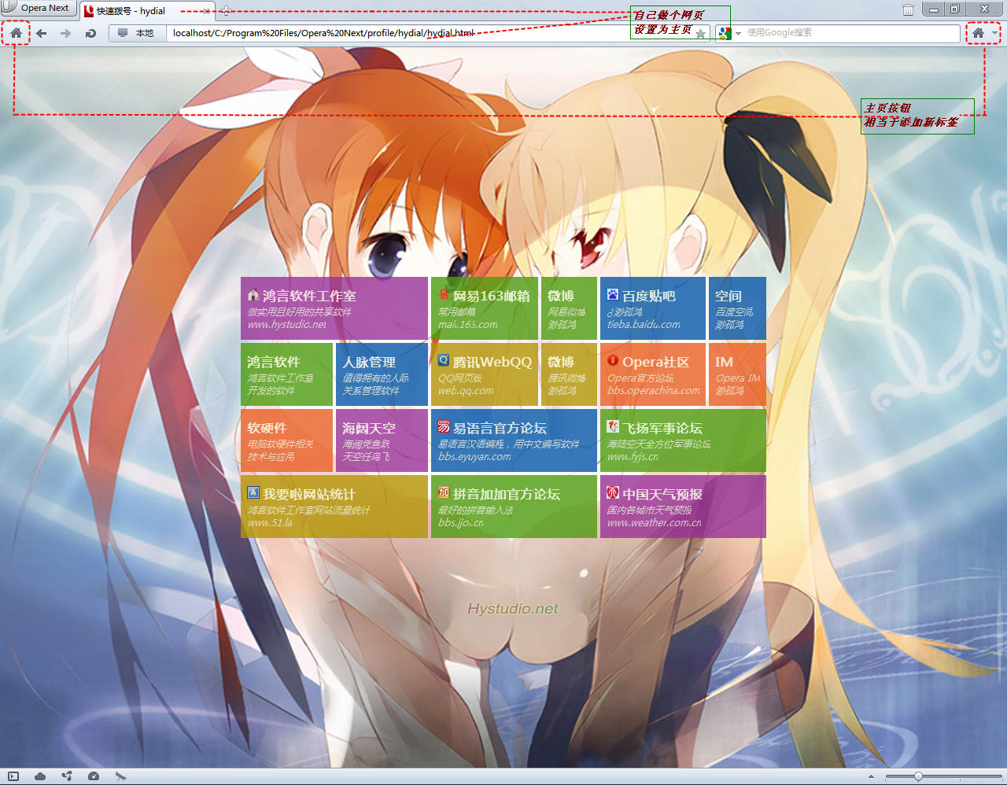Click house icon on 鸿言软件工作室 tile
Screen dimensions: 1007x785
point(253,295)
